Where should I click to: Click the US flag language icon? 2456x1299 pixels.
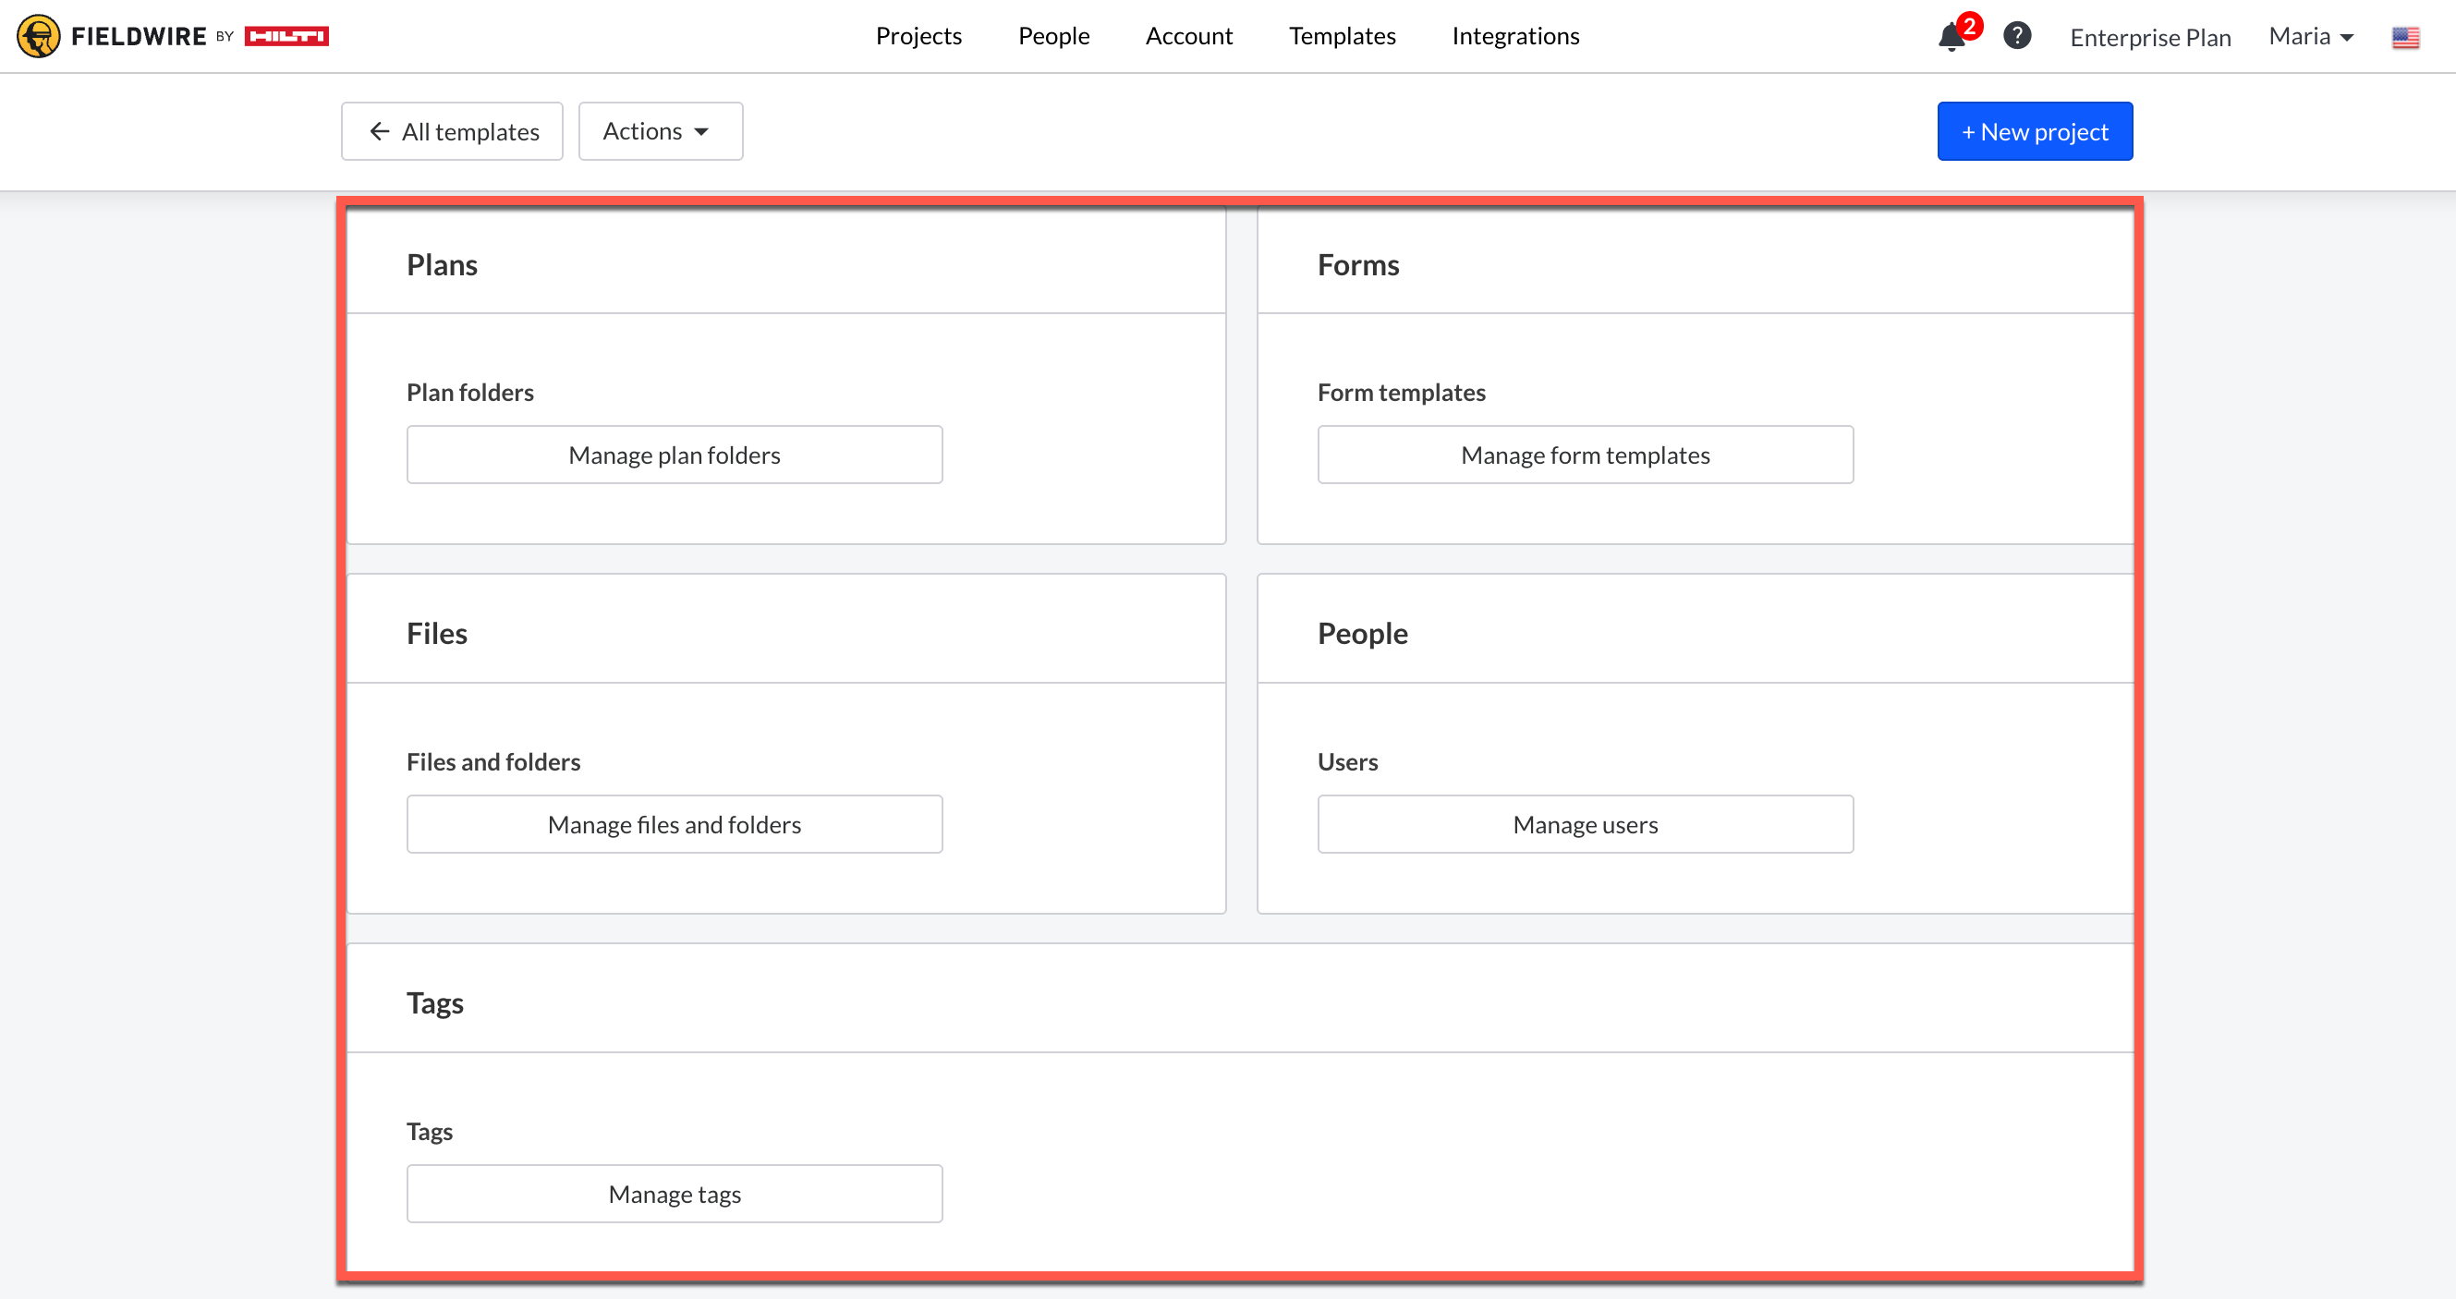point(2404,37)
